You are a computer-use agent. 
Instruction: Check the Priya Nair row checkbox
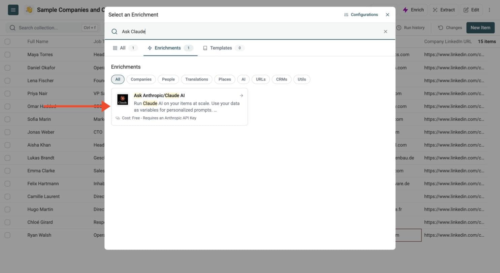[x=7, y=93]
